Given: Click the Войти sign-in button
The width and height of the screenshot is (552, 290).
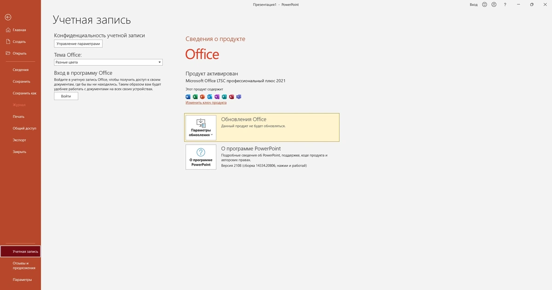Looking at the screenshot, I should tap(66, 96).
